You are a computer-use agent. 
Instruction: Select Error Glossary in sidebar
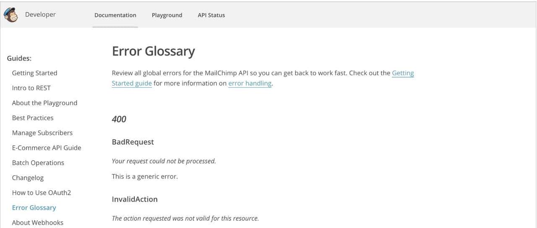34,208
